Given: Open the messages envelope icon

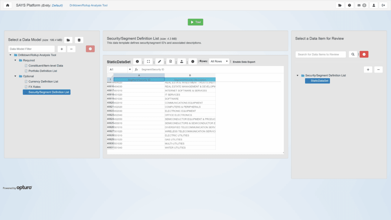Looking at the screenshot, I should (x=361, y=5).
